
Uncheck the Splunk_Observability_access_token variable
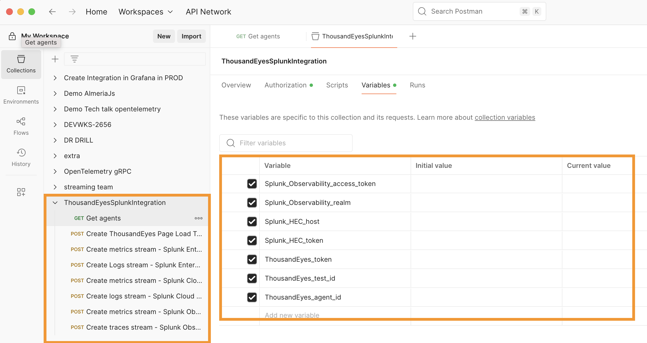click(x=252, y=184)
